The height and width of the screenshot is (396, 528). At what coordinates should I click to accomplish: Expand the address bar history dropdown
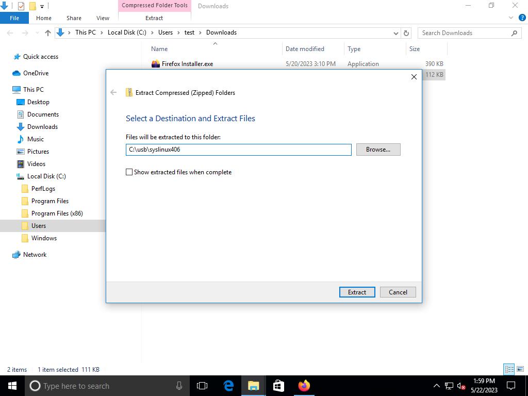(395, 33)
